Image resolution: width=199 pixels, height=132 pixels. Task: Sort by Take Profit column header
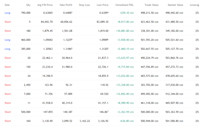coord(66,5)
